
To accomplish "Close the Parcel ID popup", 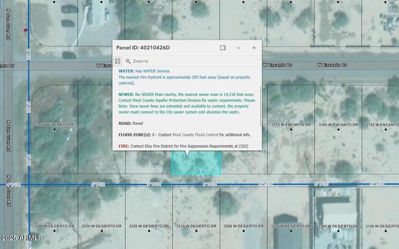I will pyautogui.click(x=254, y=47).
